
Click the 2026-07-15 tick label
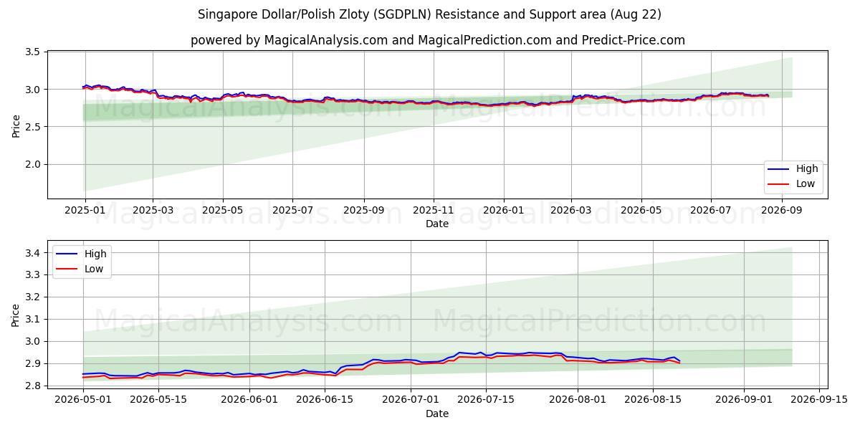click(486, 400)
